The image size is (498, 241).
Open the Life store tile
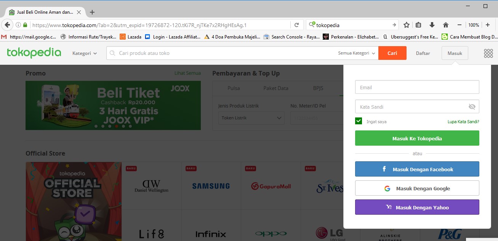click(x=152, y=226)
